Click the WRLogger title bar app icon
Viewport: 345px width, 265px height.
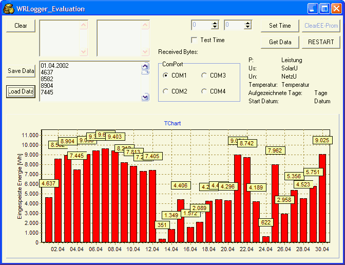[x=9, y=9]
